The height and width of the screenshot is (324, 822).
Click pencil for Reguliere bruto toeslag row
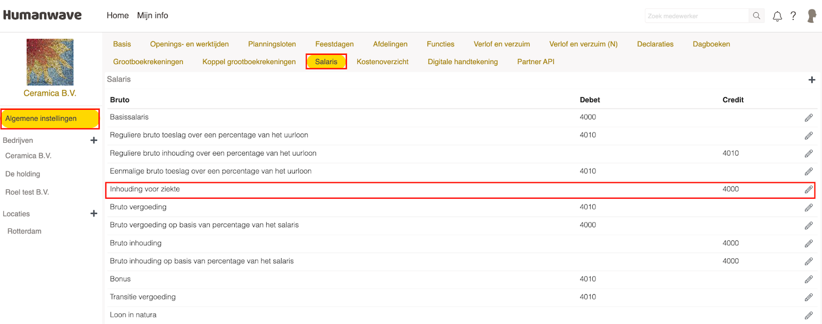809,136
